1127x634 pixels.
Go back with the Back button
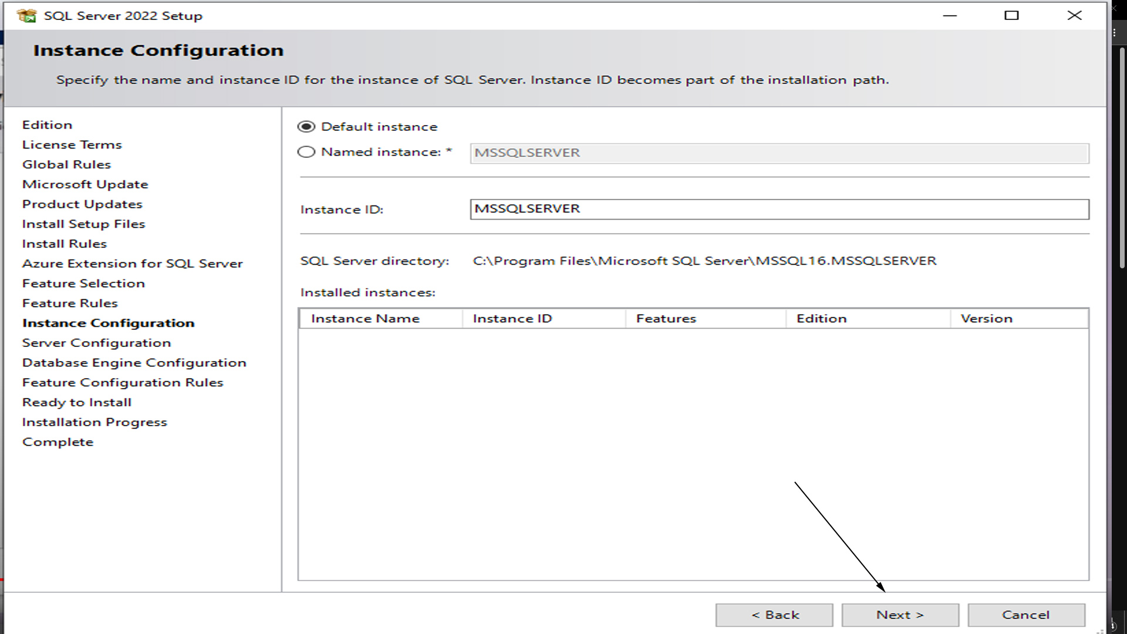pyautogui.click(x=774, y=615)
